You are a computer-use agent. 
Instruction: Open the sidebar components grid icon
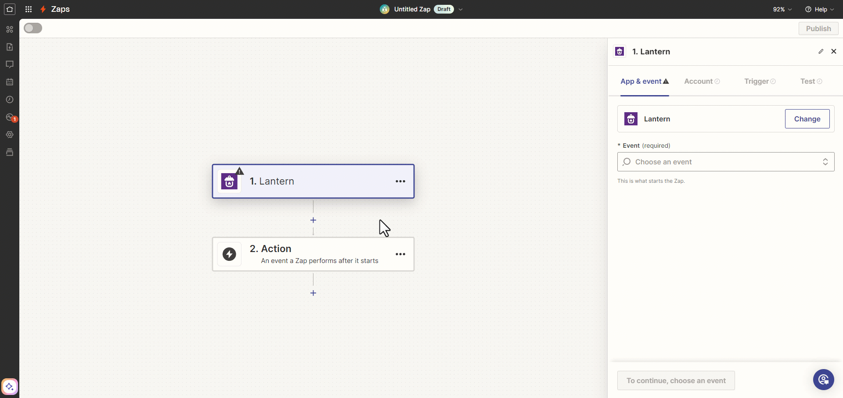tap(10, 29)
